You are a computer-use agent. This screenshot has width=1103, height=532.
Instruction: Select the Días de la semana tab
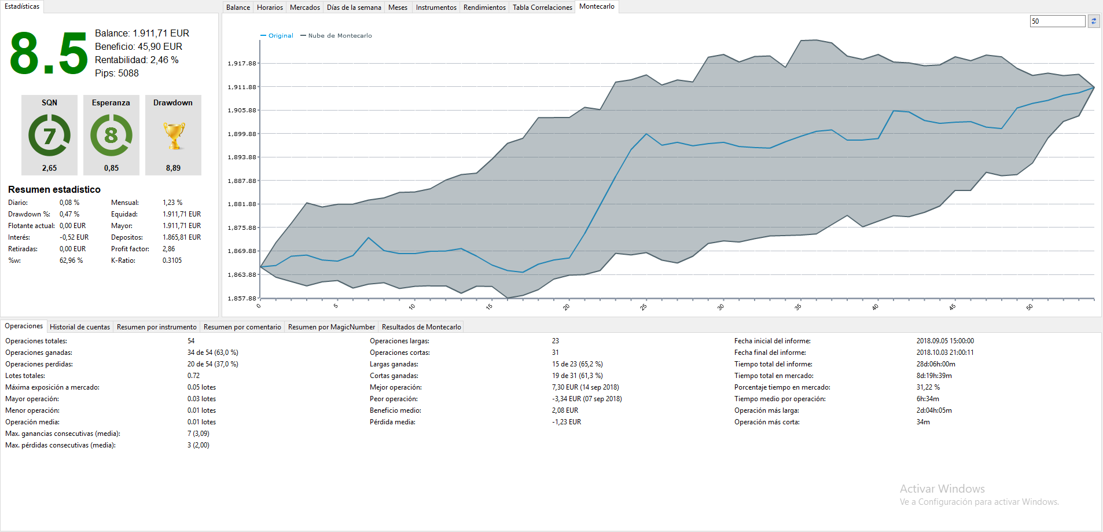pyautogui.click(x=354, y=8)
